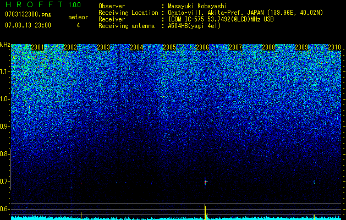Click the 0.9 kHz axis label
Screen dimensions: 346x220
pyautogui.click(x=4, y=127)
